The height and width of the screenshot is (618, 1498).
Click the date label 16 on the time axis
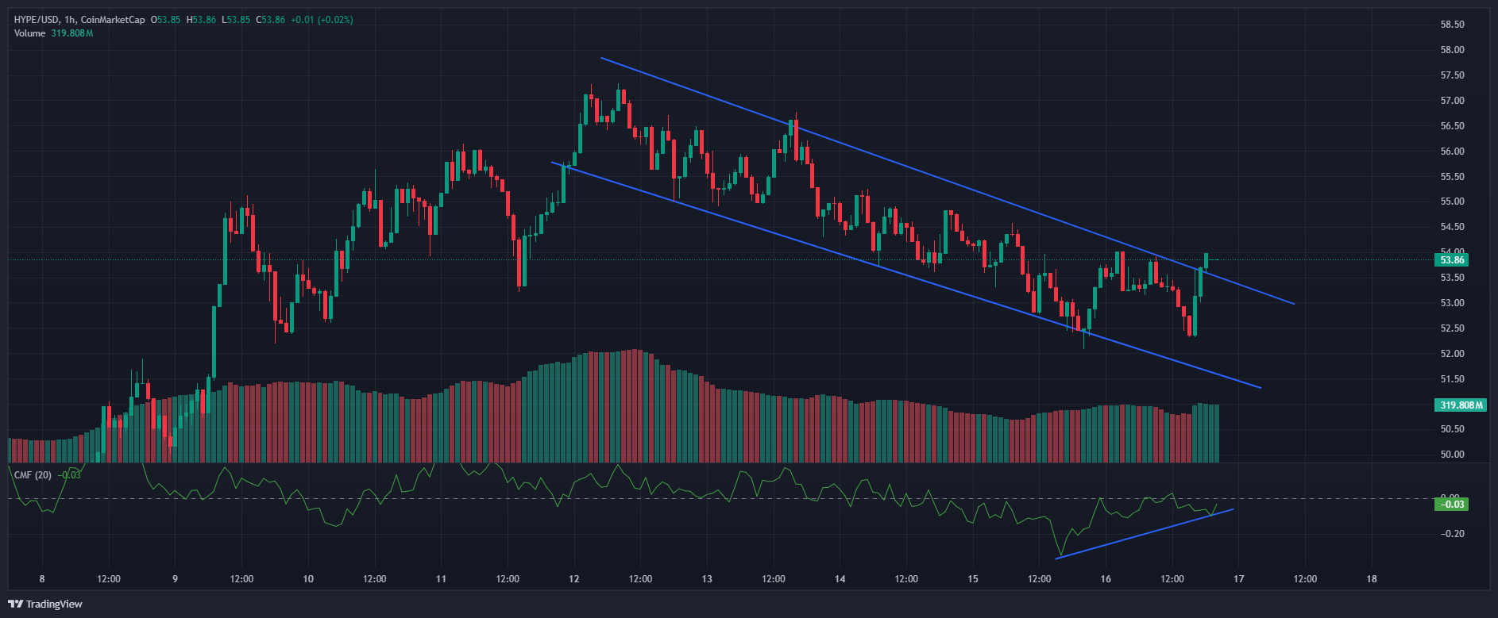pos(1106,579)
